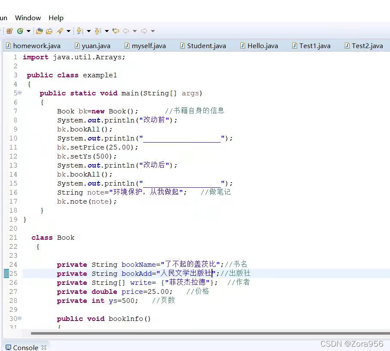Viewport: 390px width, 351px height.
Task: Collapse the main method fold at line 5
Action: click(20, 93)
